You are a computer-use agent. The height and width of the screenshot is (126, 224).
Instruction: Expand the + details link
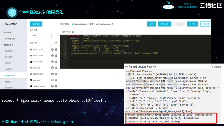pyautogui.click(x=216, y=66)
